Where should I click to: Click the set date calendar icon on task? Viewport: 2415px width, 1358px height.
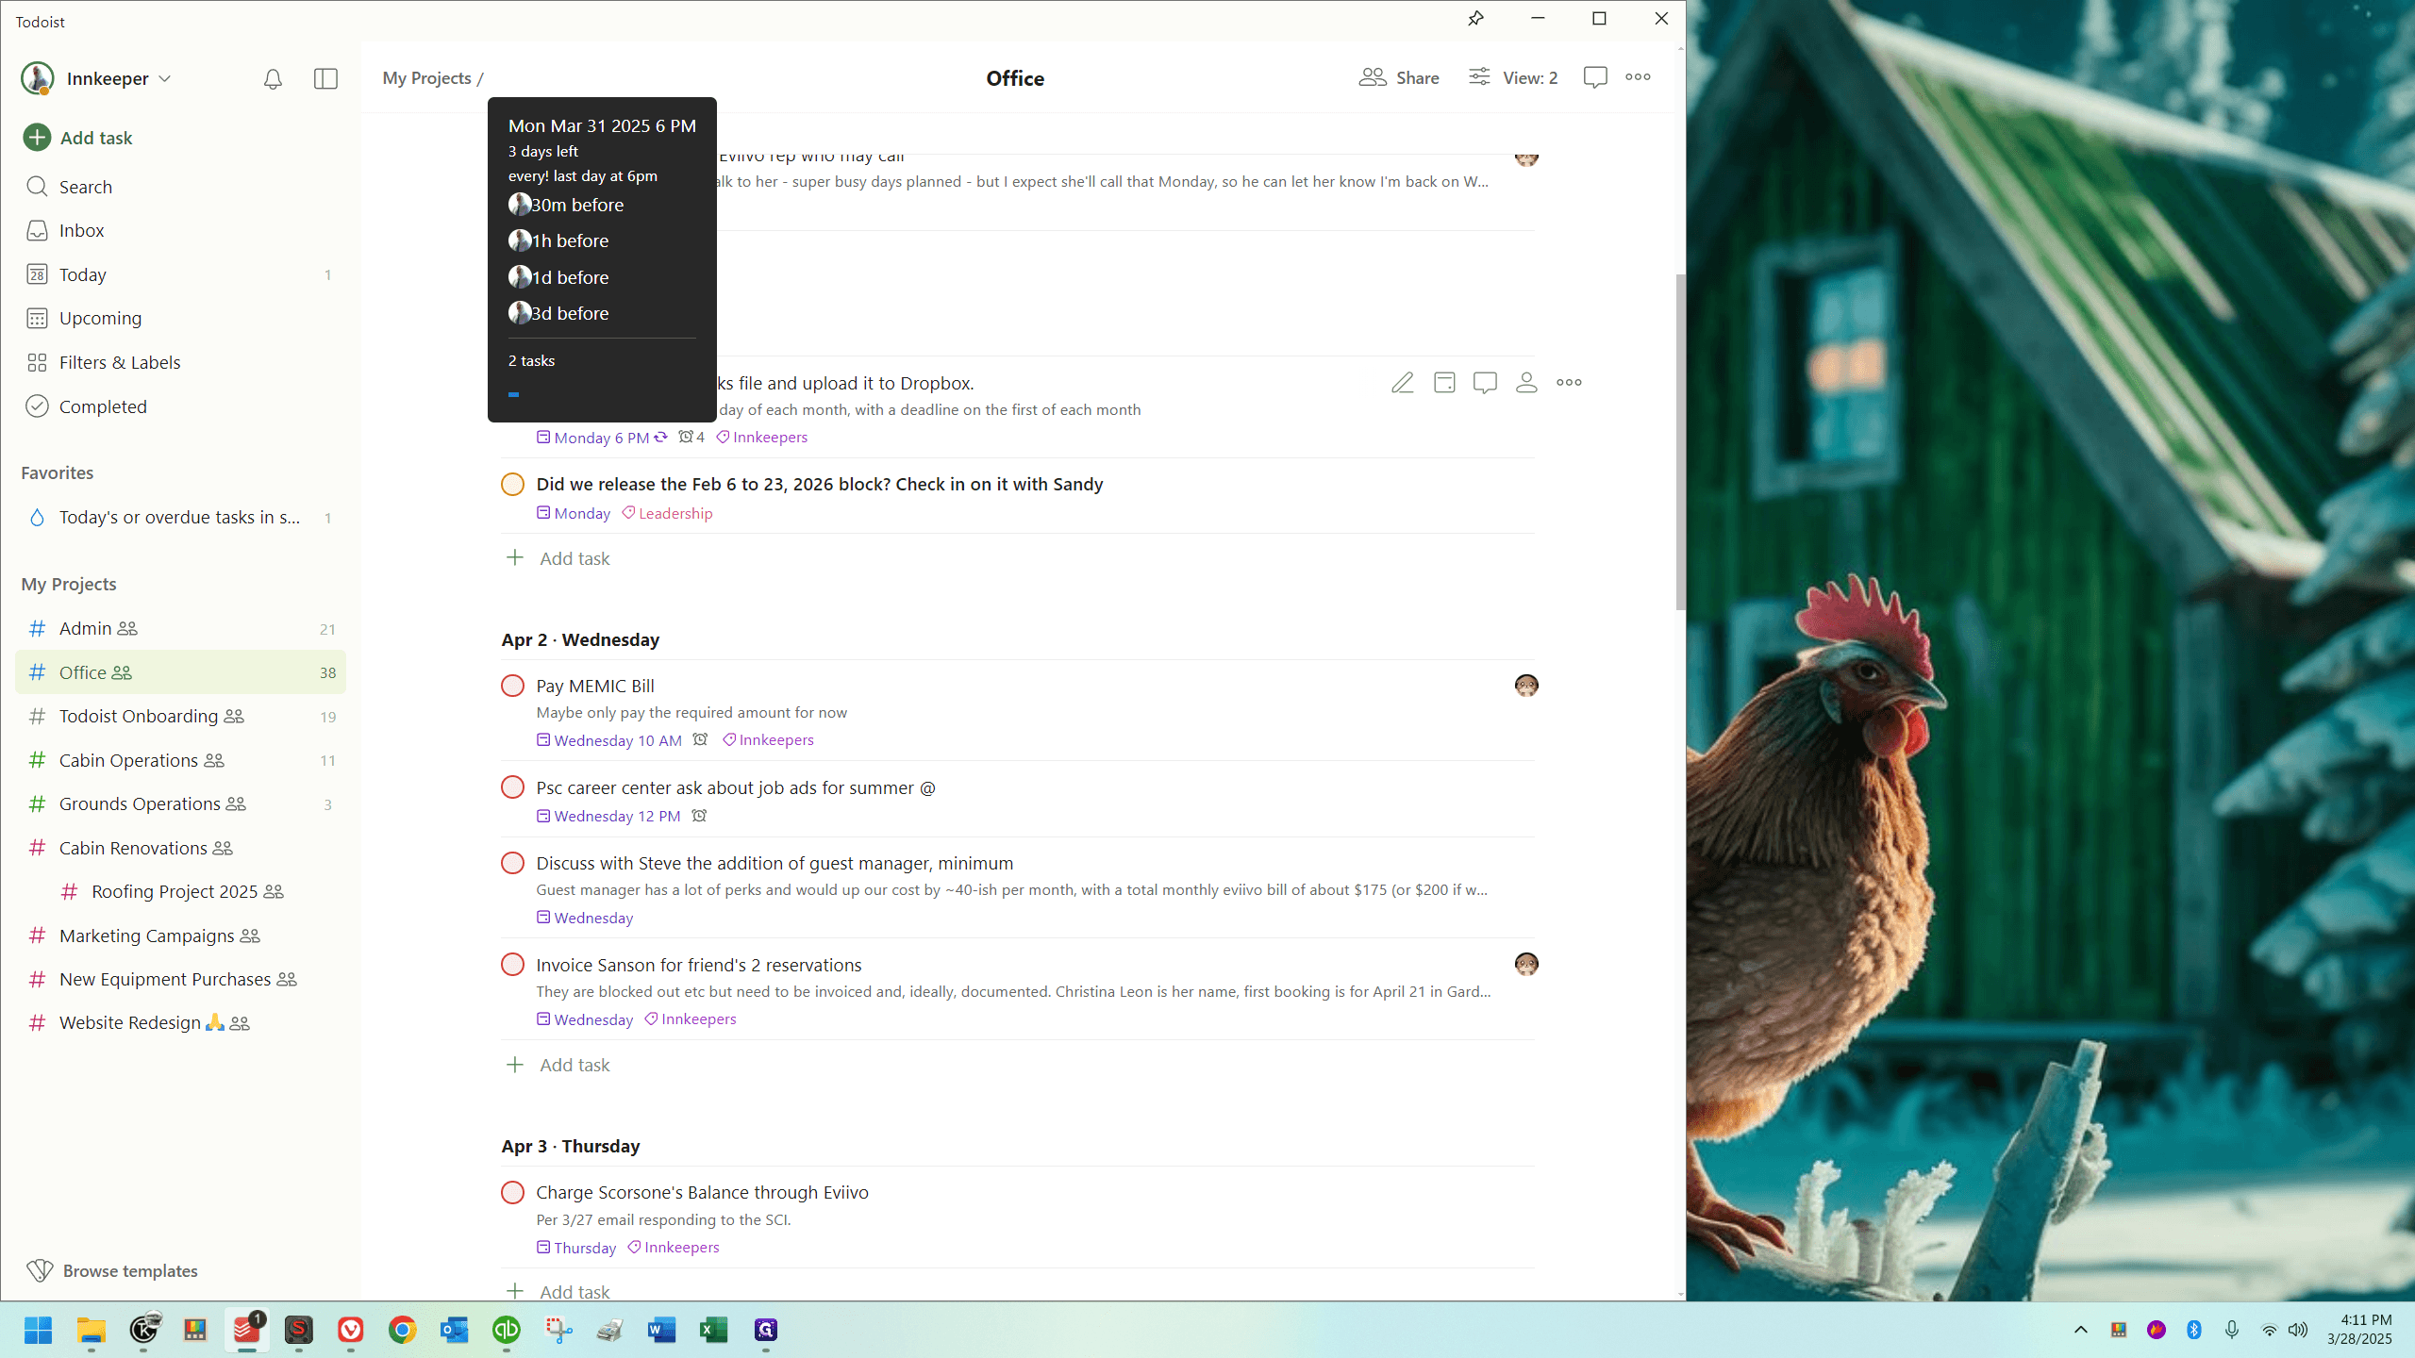pyautogui.click(x=1444, y=383)
